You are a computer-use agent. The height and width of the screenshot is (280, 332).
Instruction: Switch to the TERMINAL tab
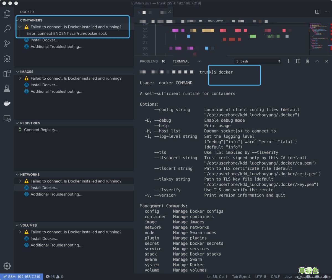click(x=181, y=61)
